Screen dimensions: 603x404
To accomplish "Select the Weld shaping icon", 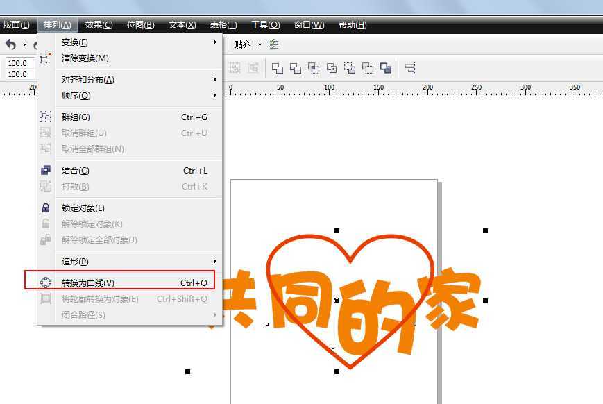I will [x=277, y=67].
